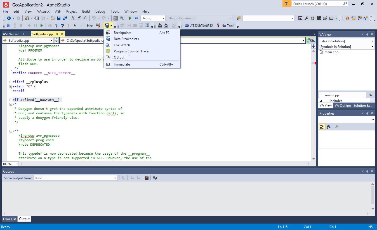Click the Open File folder icon
The image size is (377, 230).
(x=52, y=18)
